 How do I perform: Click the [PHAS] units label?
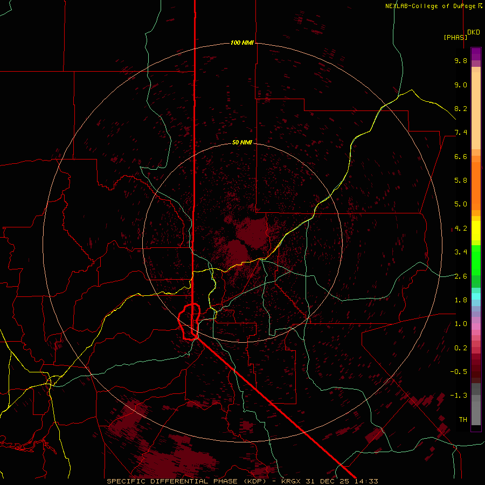pyautogui.click(x=455, y=37)
